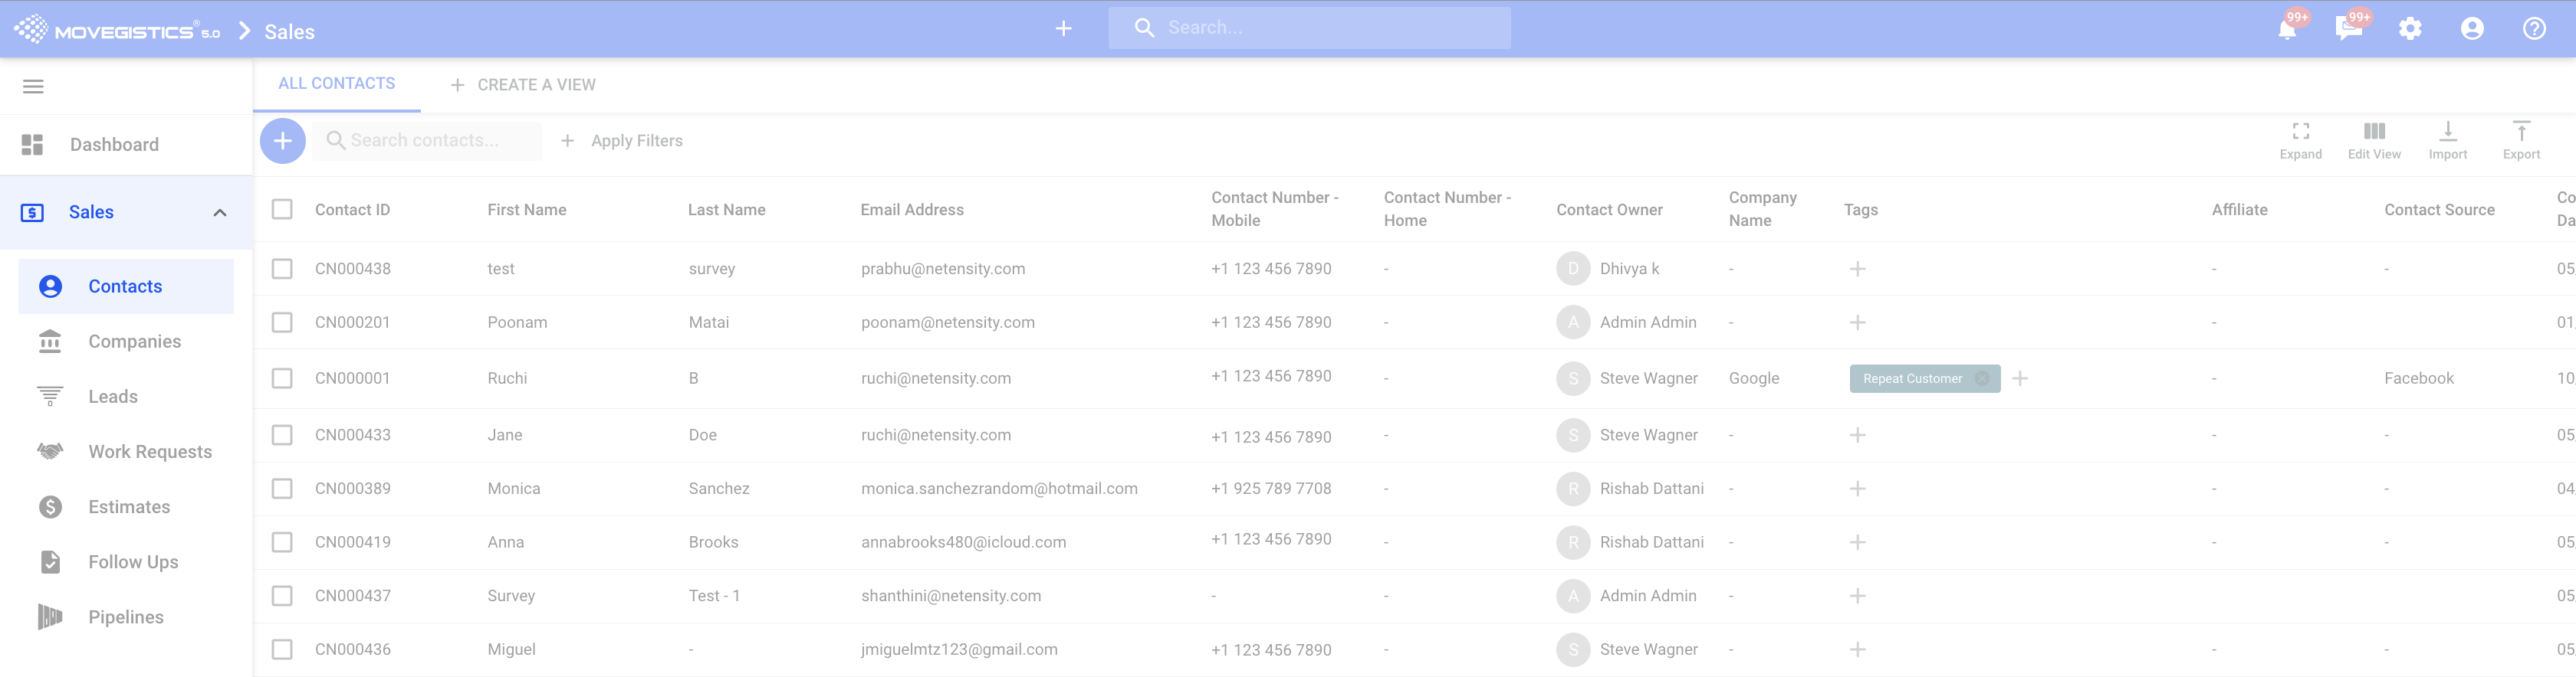Open the Apply Filters option
Viewport: 2576px width, 677px height.
622,141
